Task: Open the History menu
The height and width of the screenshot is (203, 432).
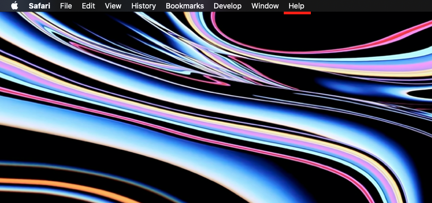Action: (x=143, y=6)
